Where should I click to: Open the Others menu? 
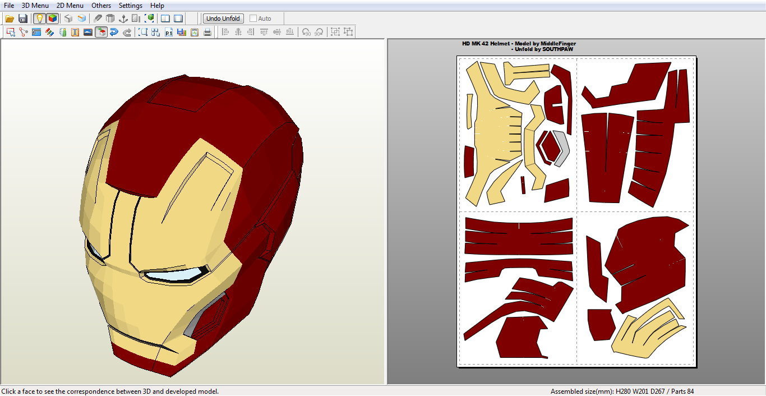pos(101,6)
